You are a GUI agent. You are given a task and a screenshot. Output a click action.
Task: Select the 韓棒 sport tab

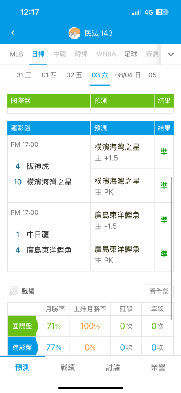81,54
